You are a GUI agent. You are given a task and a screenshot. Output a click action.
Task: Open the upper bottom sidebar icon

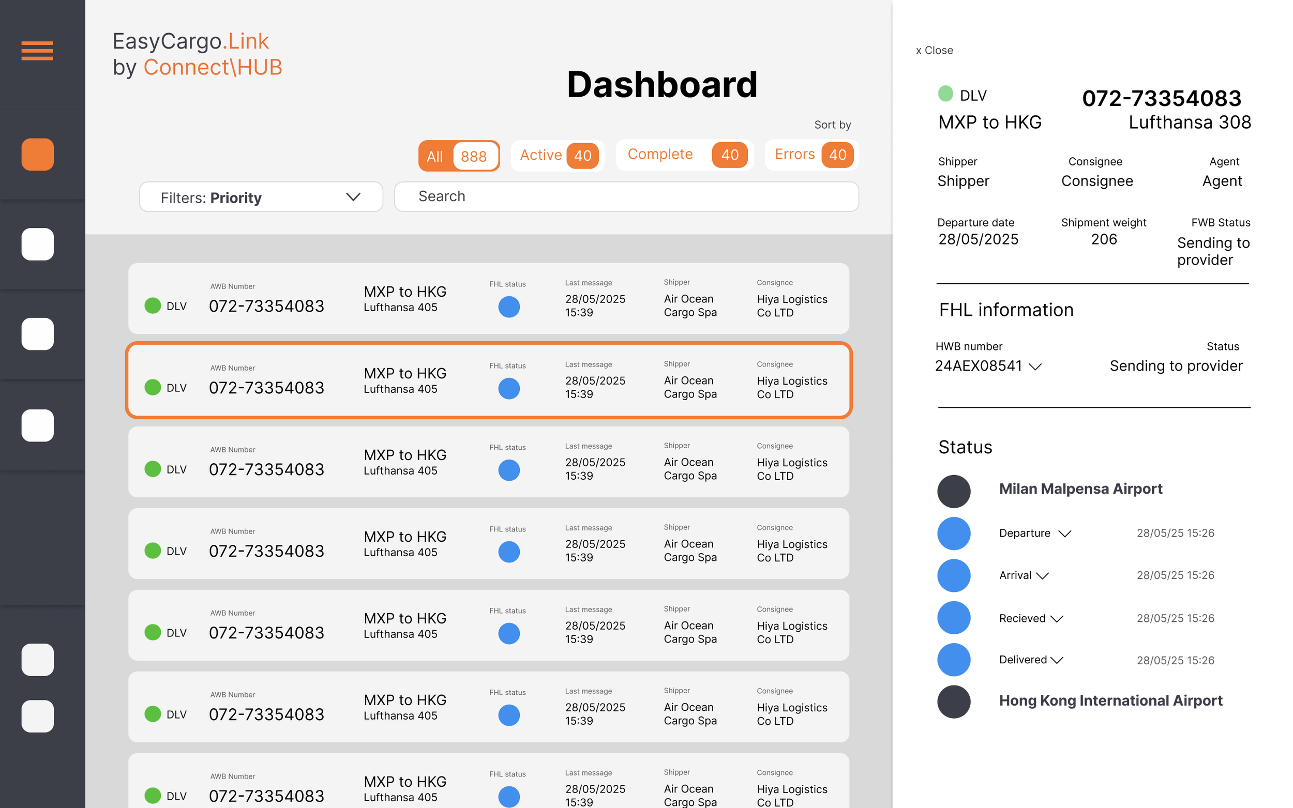pos(37,660)
